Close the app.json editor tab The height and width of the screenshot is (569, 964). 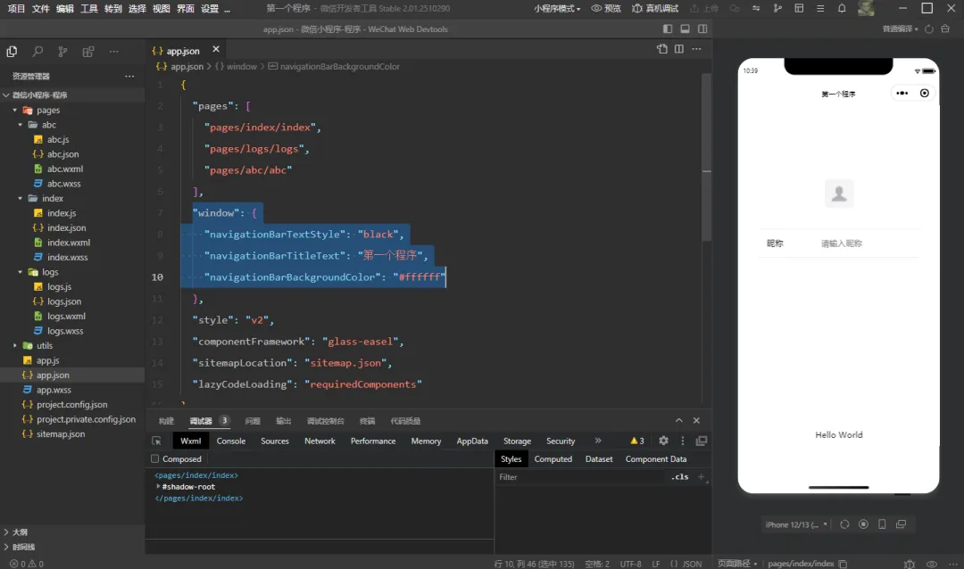coord(216,49)
